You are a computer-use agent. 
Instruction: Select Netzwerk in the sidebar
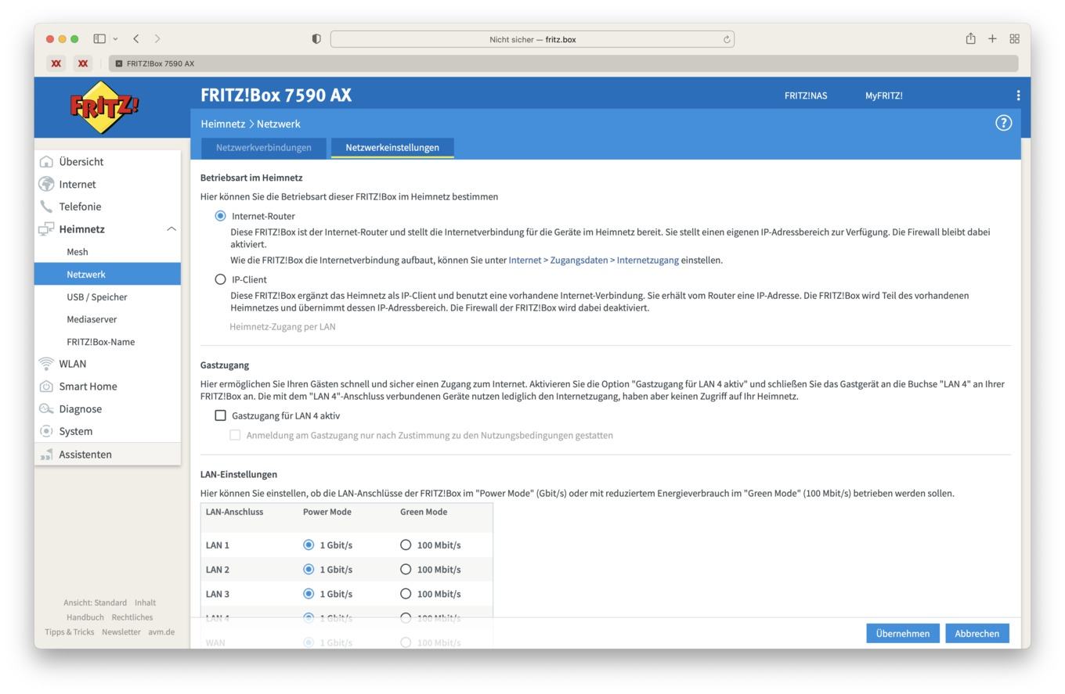(107, 275)
